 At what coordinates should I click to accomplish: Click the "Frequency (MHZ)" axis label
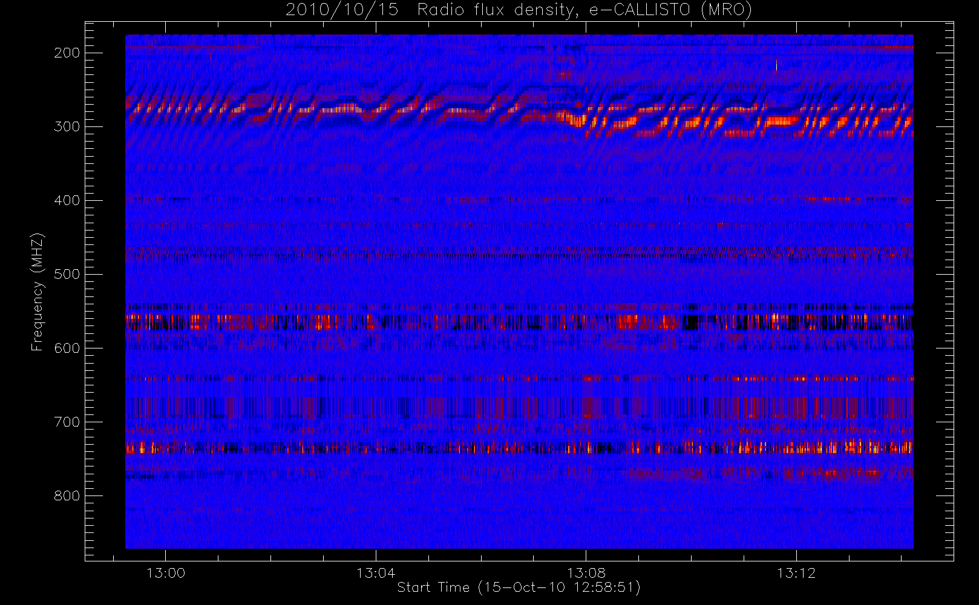pos(38,292)
